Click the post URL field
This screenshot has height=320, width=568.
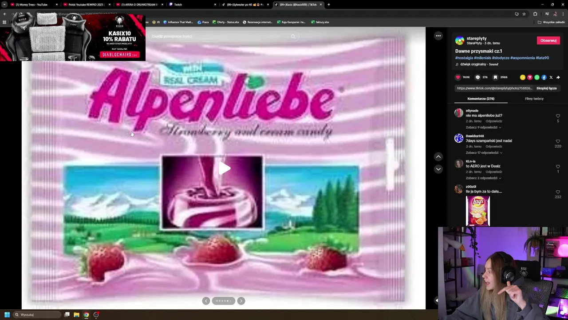point(494,88)
